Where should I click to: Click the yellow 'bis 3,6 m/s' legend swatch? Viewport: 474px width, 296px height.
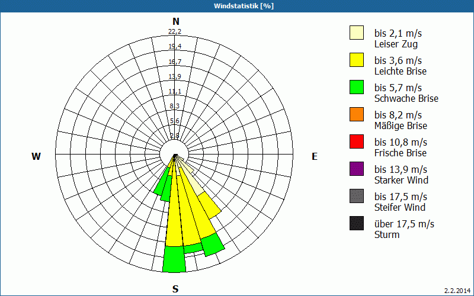[x=357, y=60]
